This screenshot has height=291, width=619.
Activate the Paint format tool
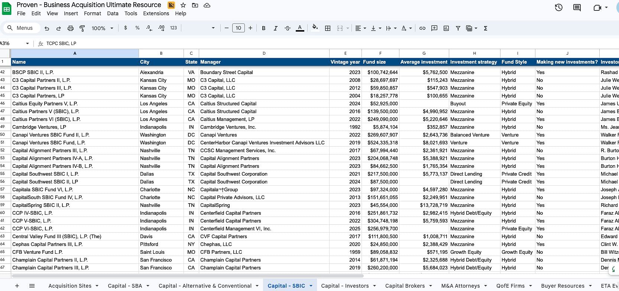(x=82, y=28)
